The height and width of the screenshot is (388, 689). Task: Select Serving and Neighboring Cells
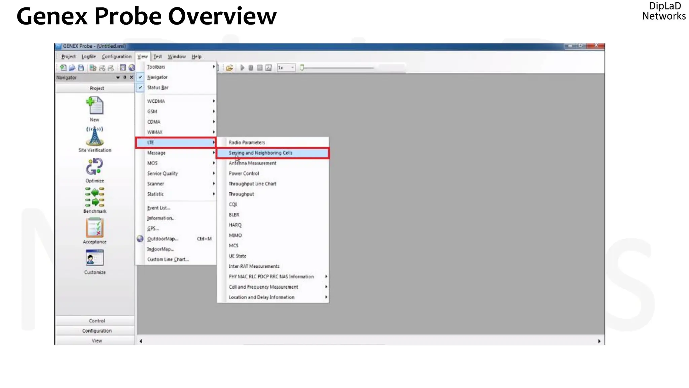click(260, 153)
